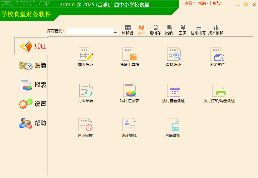
Task: Open the 计算器 (calculator) tool
Action: pos(127,30)
